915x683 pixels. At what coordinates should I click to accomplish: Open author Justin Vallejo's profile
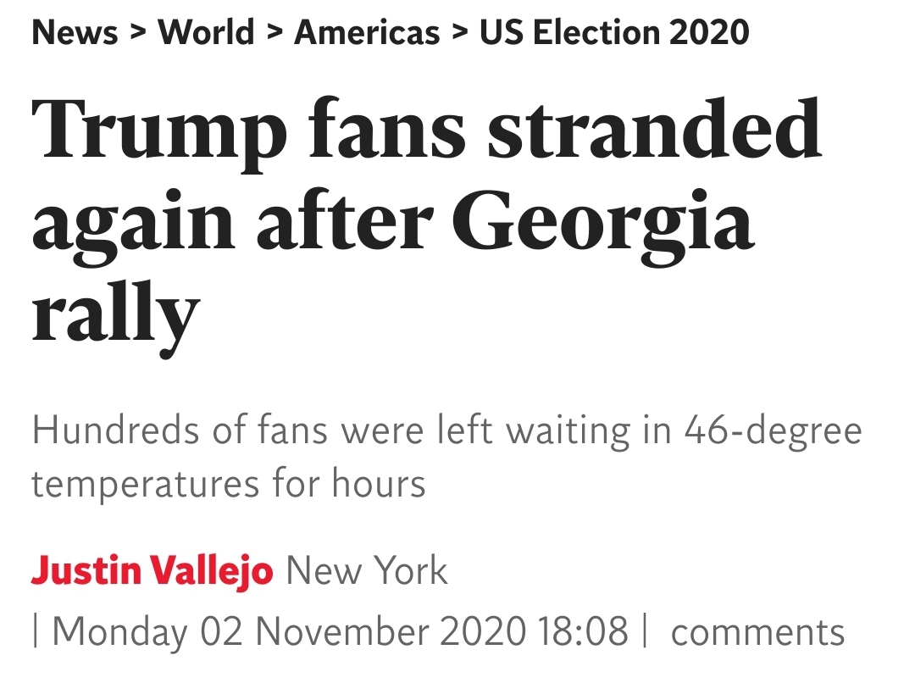click(152, 571)
